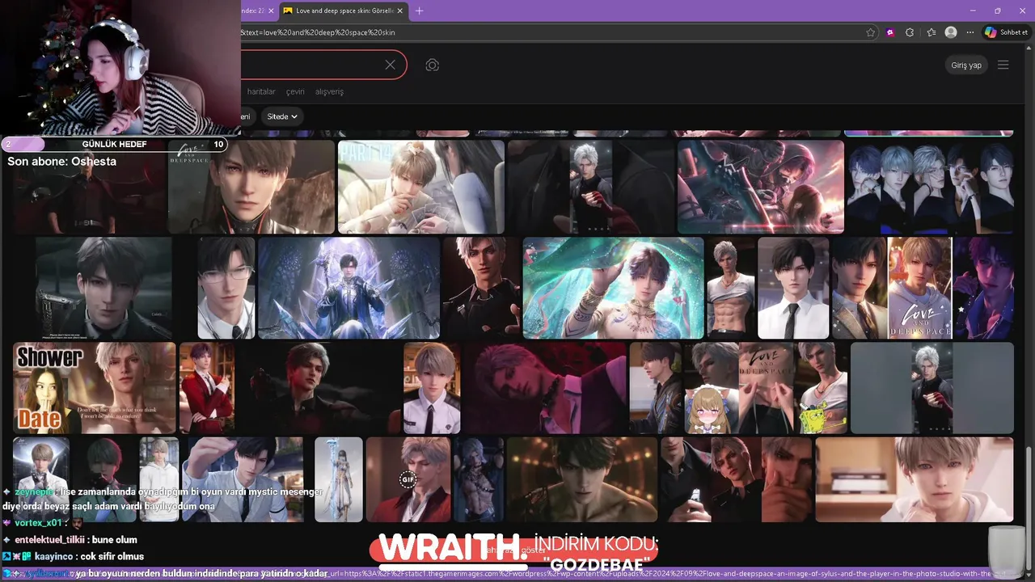Click the WRAITH sponsor banner
1035x582 pixels.
tap(514, 551)
